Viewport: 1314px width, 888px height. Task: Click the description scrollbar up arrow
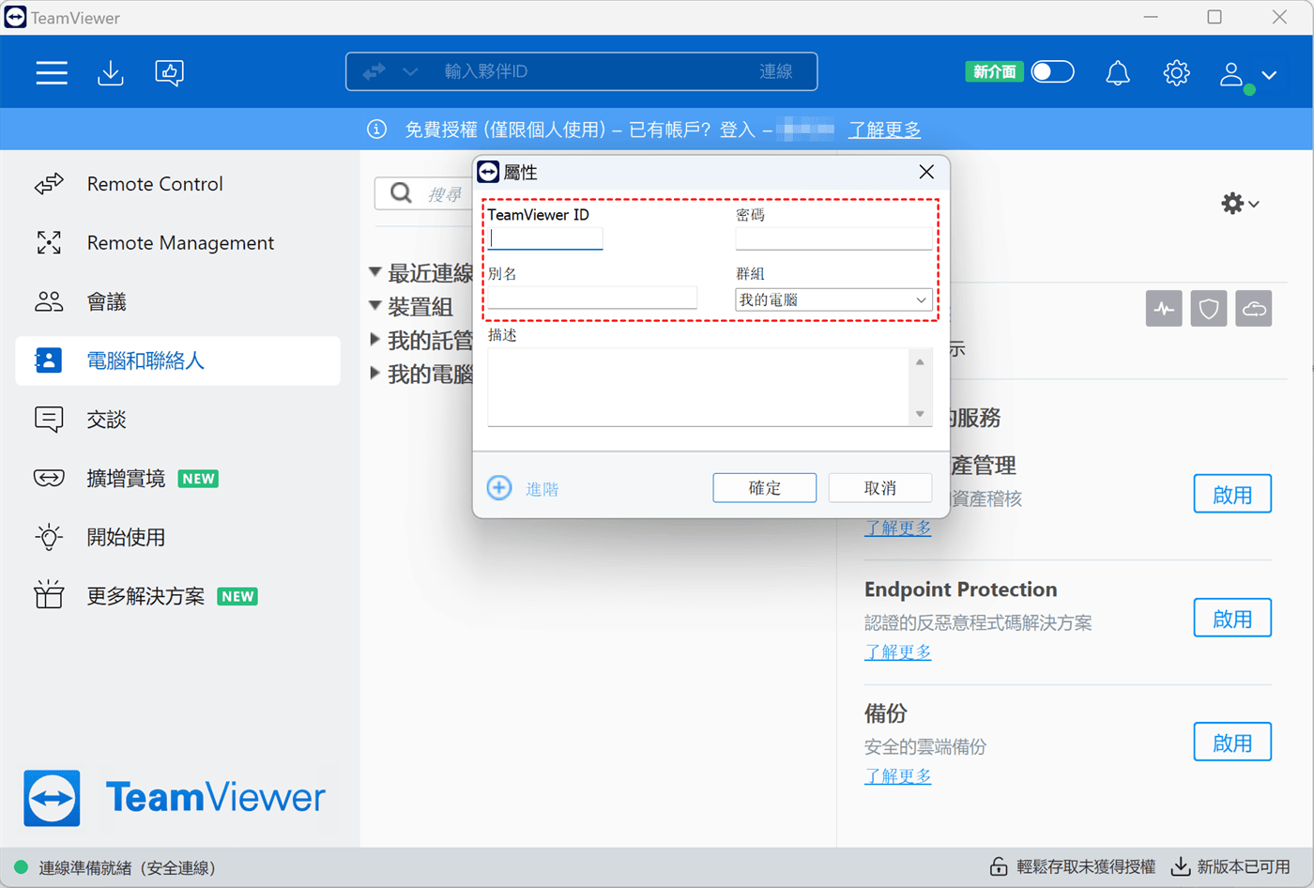[x=920, y=361]
